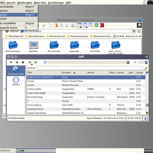Open the Documents folder in Konqueror
Screen dimensions: 153x153
pos(54,47)
